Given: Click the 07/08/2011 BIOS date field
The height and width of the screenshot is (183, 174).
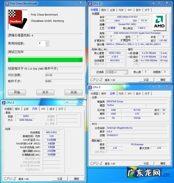Looking at the screenshot, I should click(137, 135).
